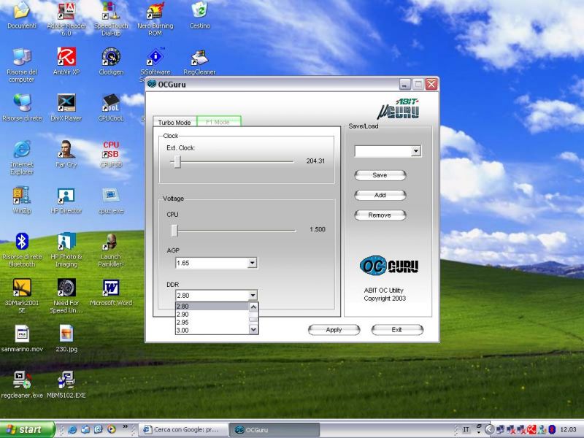Choose 2.90 in the DDR list

212,315
